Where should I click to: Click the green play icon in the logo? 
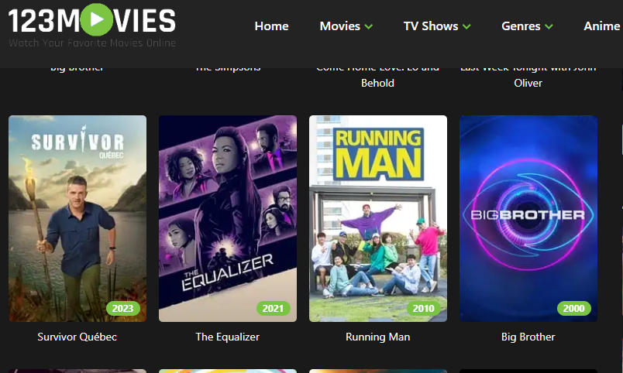tap(97, 19)
